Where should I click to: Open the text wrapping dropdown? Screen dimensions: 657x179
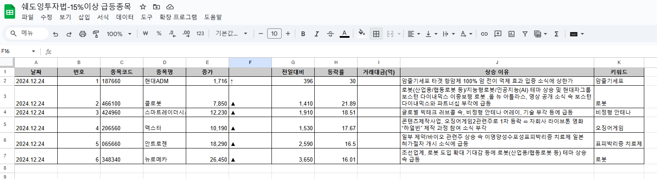point(448,34)
